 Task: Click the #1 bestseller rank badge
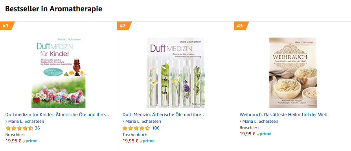pyautogui.click(x=7, y=26)
